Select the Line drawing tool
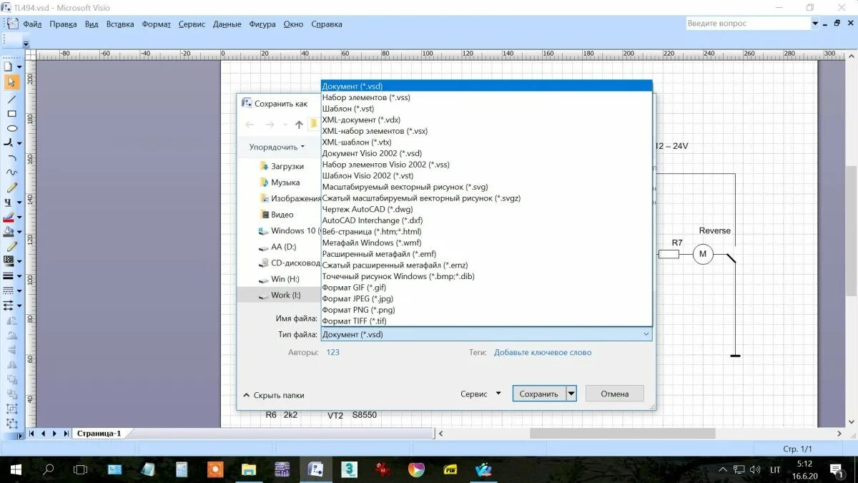The height and width of the screenshot is (483, 858). 11,99
